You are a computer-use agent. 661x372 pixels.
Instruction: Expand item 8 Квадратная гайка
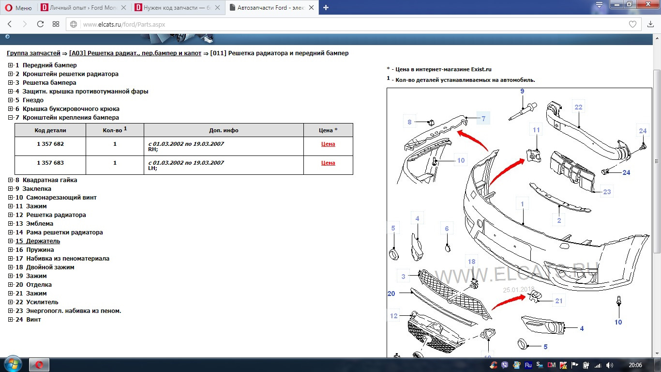coord(11,180)
